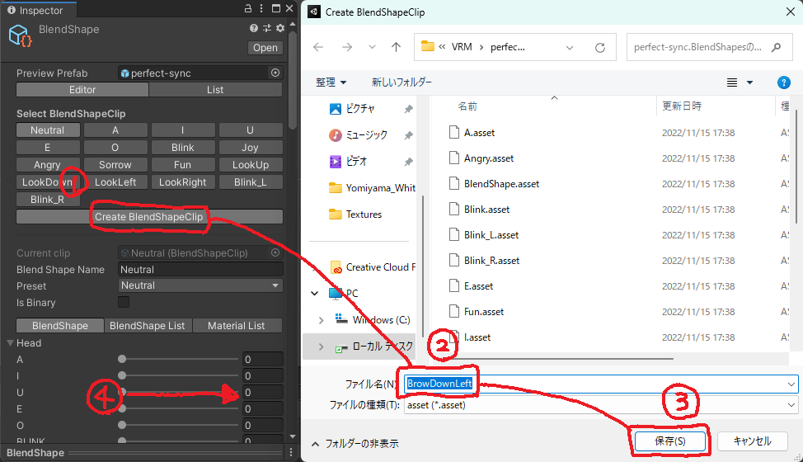Click the Inspector lock icon

(x=249, y=10)
